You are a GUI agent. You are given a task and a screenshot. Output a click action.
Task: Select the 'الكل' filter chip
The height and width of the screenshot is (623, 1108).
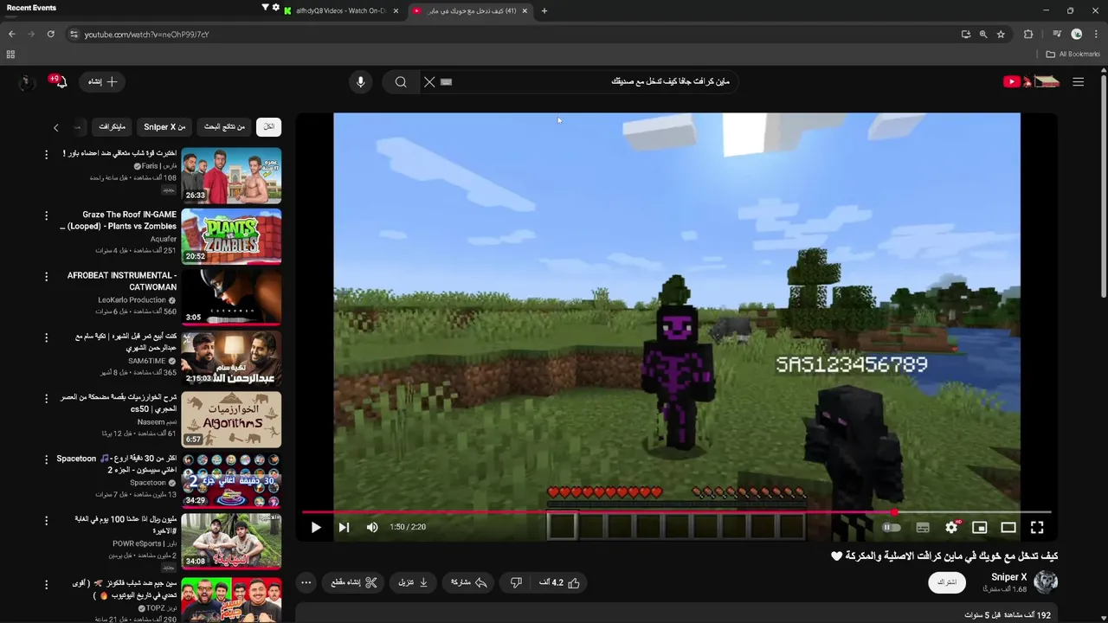click(x=269, y=127)
